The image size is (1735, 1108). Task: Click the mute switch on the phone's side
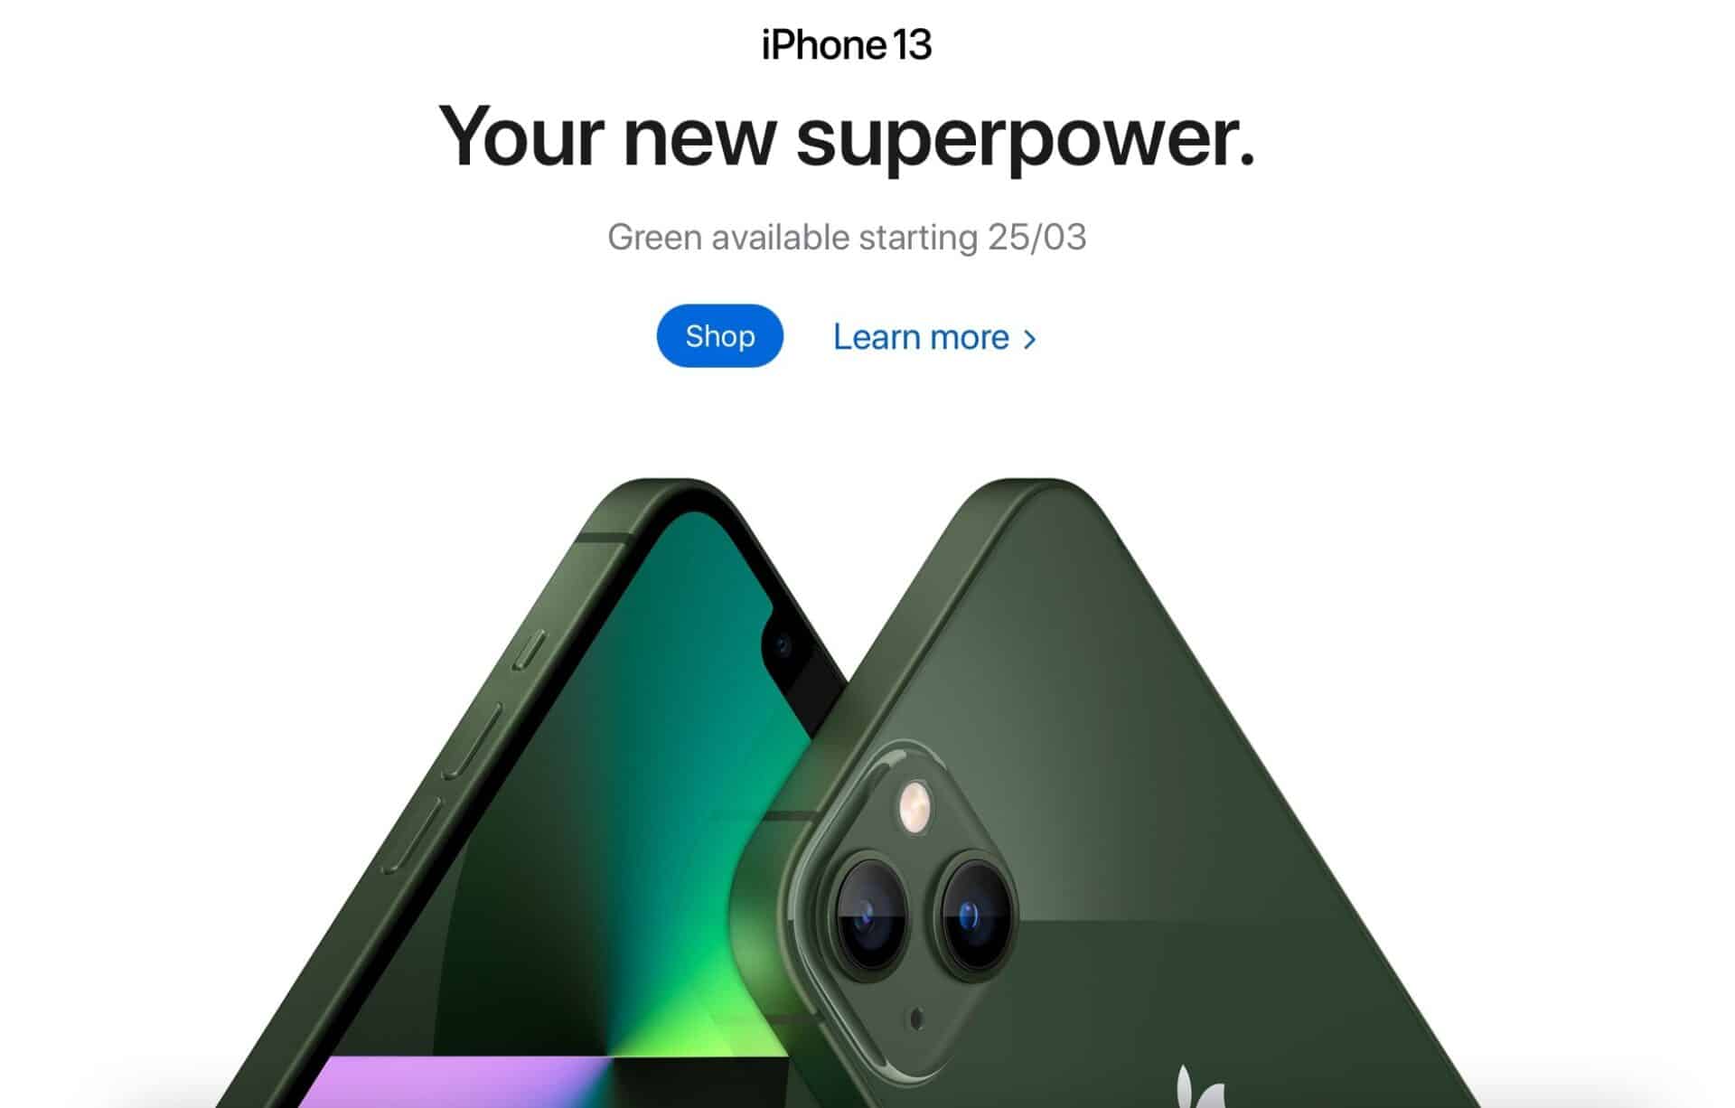[x=530, y=650]
